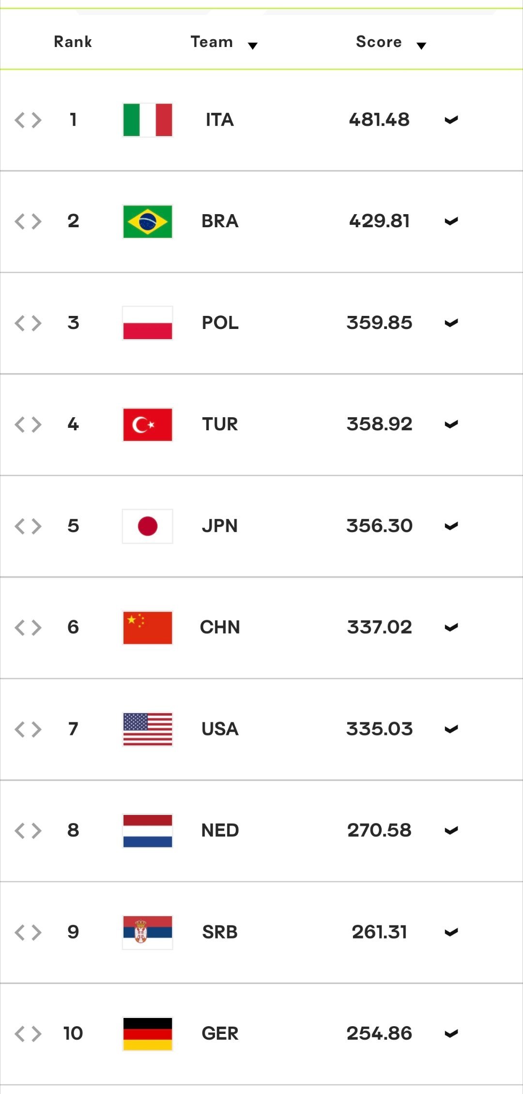Select the Rank column header
This screenshot has width=523, height=1094.
(x=73, y=42)
